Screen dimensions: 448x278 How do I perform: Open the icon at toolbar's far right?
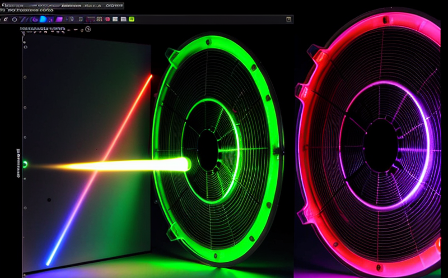click(289, 19)
